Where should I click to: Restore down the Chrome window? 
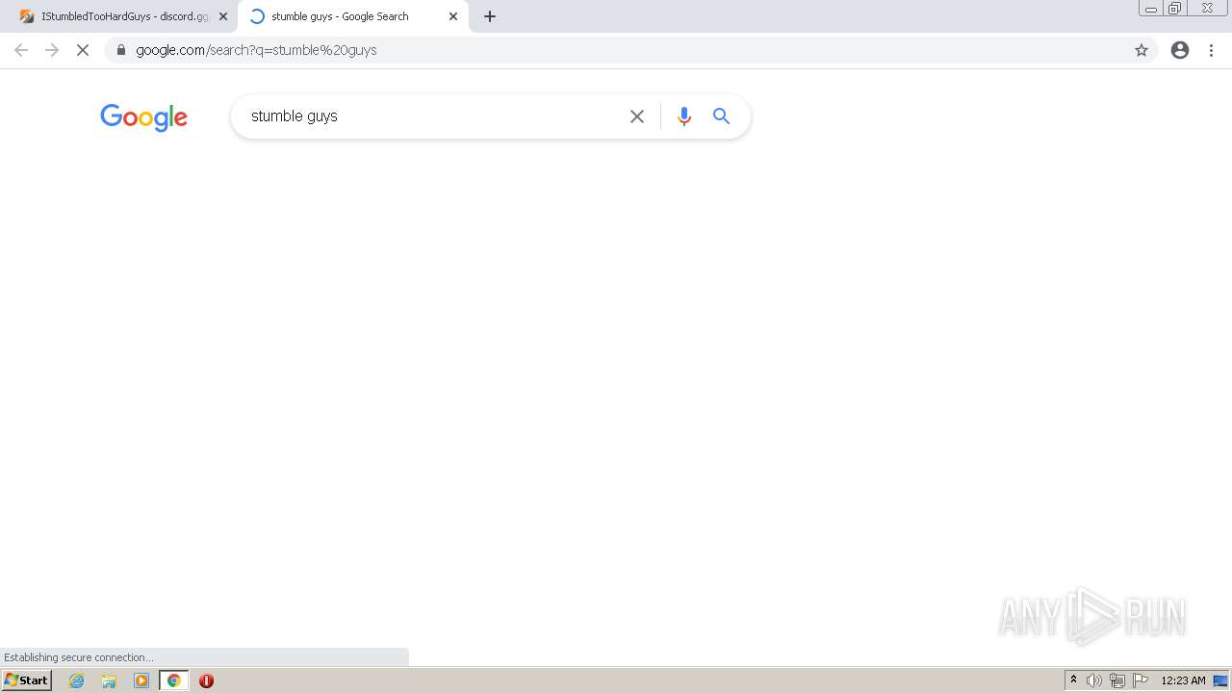[x=1175, y=9]
